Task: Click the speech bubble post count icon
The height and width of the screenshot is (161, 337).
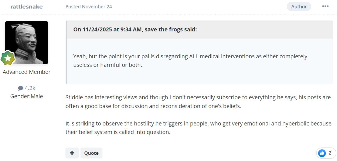Action: [21, 88]
